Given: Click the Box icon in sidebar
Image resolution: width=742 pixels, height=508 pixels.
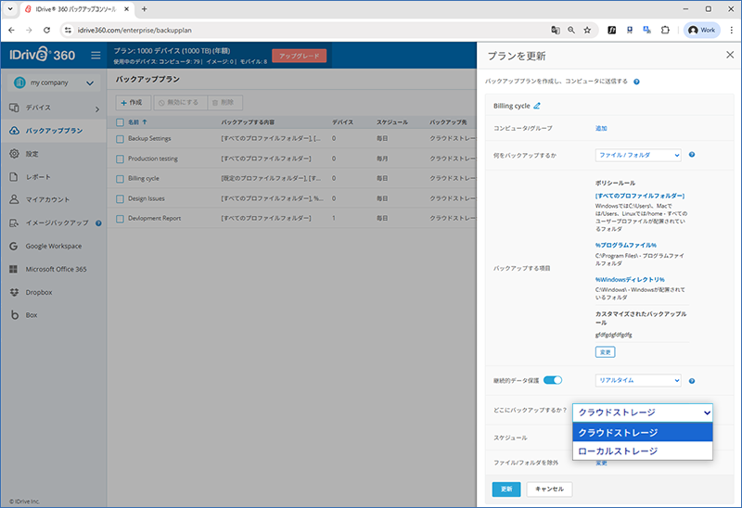Looking at the screenshot, I should (15, 315).
